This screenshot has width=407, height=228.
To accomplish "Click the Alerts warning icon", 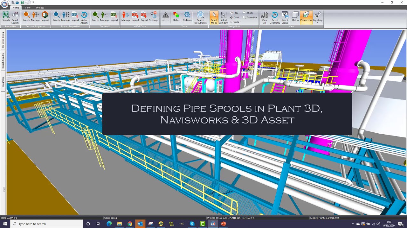I will coord(166,17).
